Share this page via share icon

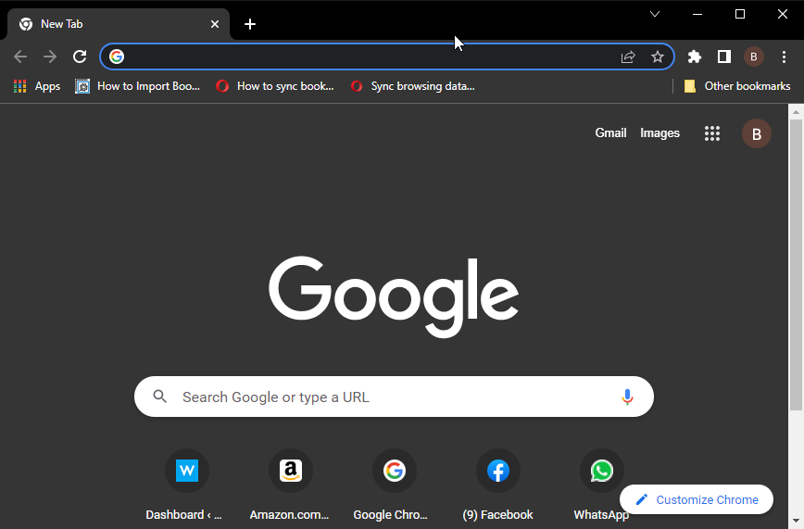628,57
